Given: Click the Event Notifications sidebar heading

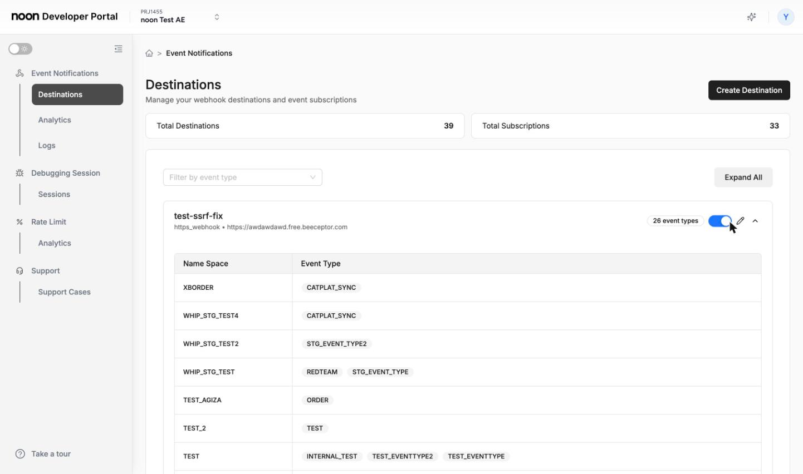Looking at the screenshot, I should point(65,73).
